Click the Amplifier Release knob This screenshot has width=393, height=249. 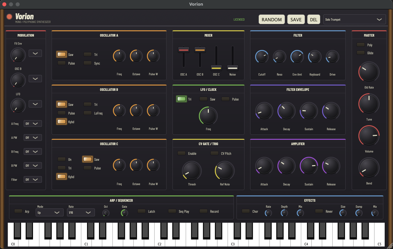pyautogui.click(x=331, y=166)
